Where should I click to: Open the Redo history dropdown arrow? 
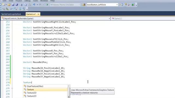[43, 5]
